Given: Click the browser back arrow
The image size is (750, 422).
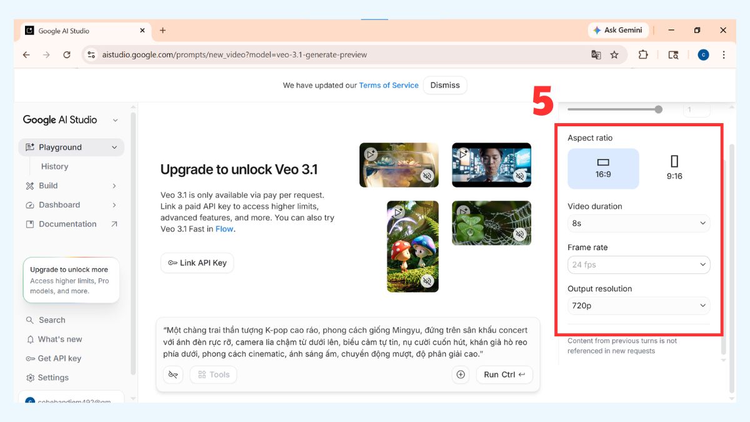Looking at the screenshot, I should [x=26, y=55].
